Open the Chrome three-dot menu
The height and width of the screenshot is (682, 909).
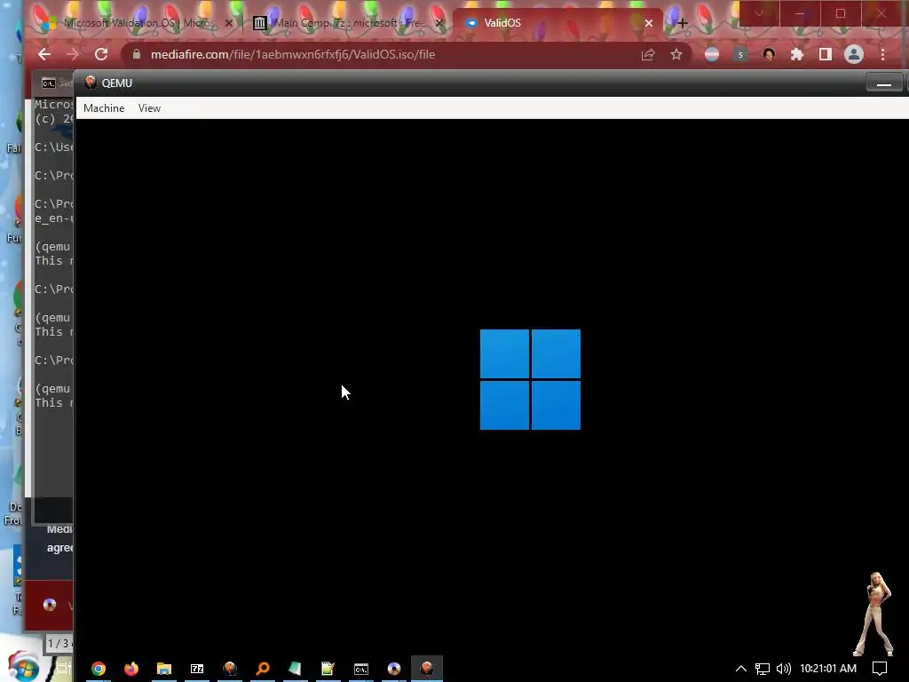[883, 54]
